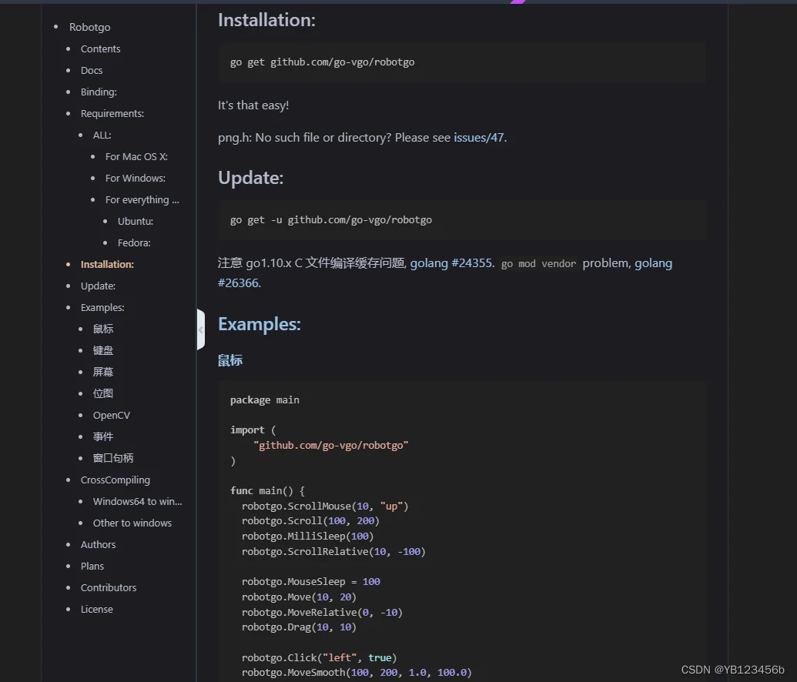Jump to the OpenCV example
This screenshot has height=682, width=797.
click(112, 415)
